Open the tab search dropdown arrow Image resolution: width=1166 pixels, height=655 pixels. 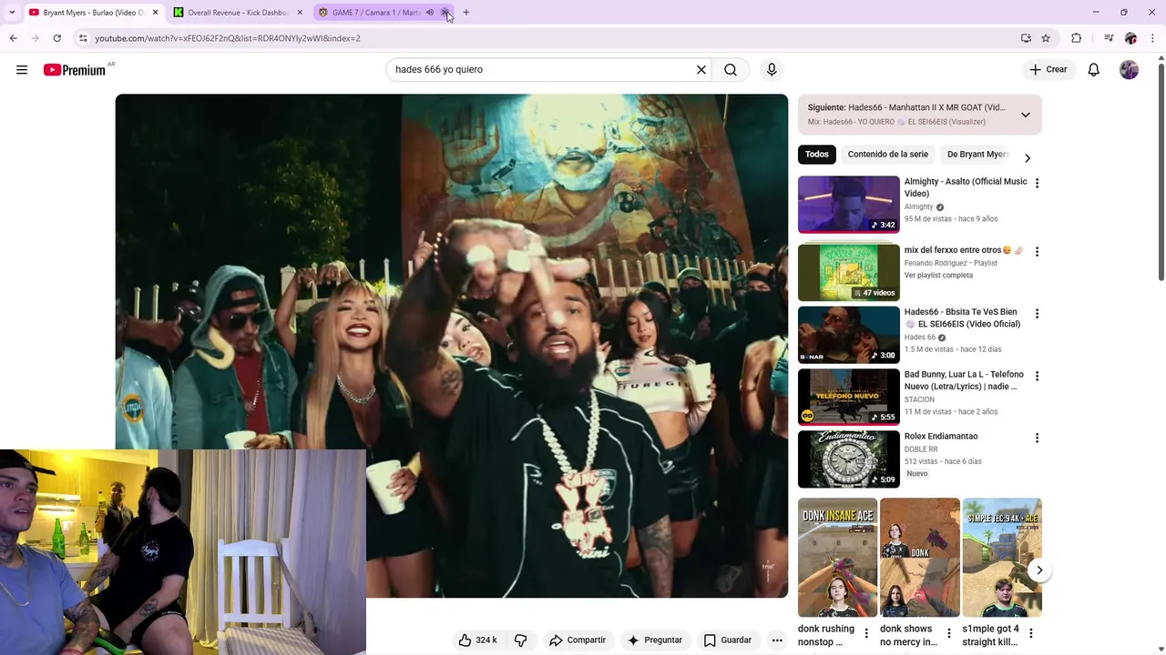(11, 13)
